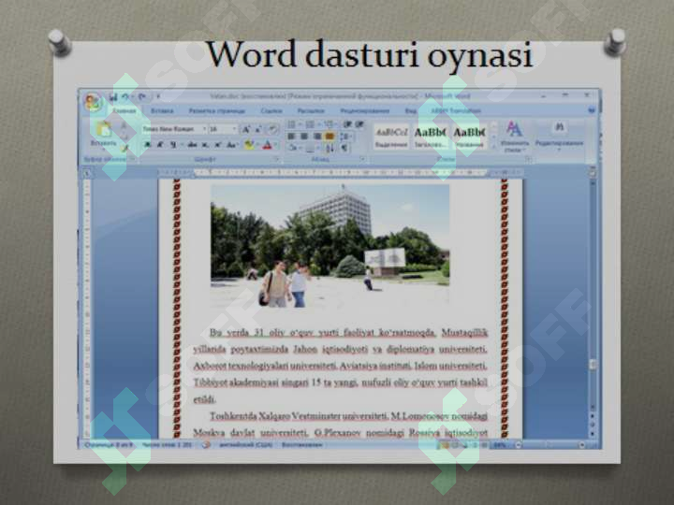Click the page number status bar indicator

tap(109, 445)
